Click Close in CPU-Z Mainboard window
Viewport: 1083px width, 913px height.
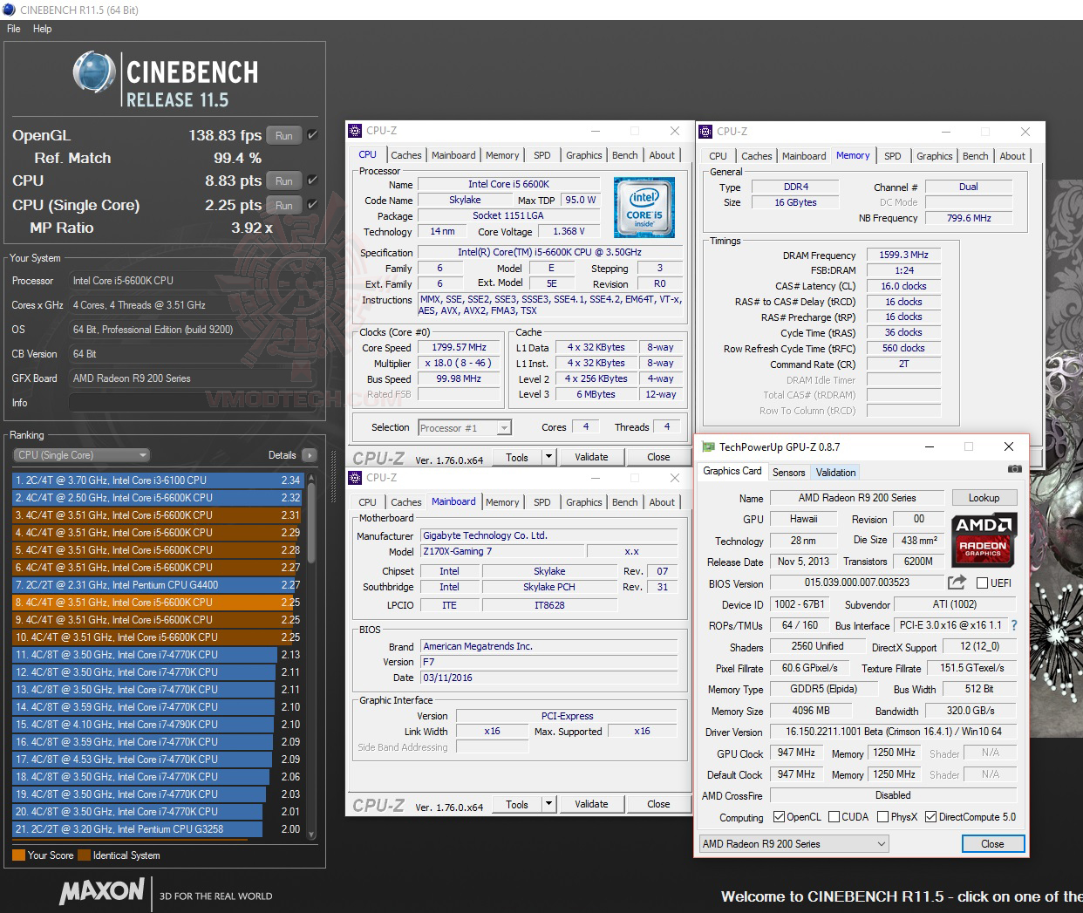coord(658,804)
